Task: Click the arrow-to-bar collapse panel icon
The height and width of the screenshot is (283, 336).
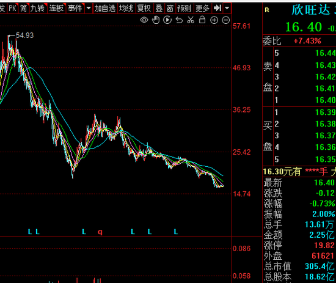Action: click(217, 9)
